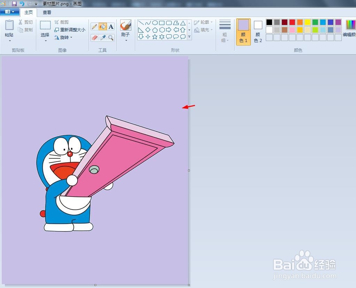Select the Fill with color bucket tool
This screenshot has width=356, height=288.
pyautogui.click(x=103, y=27)
